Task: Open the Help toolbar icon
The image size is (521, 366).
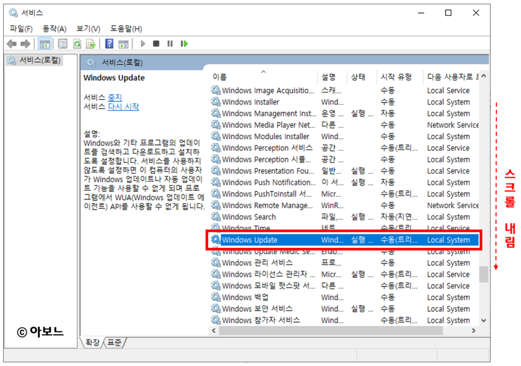Action: coord(109,44)
